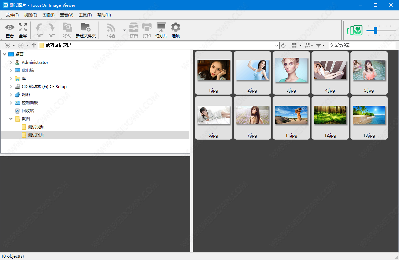
Task: Select the 12.jpg forest thumbnail
Action: click(330, 118)
